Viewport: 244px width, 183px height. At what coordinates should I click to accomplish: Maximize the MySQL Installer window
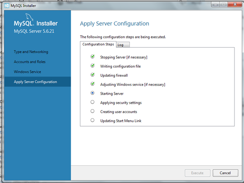pos(223,5)
